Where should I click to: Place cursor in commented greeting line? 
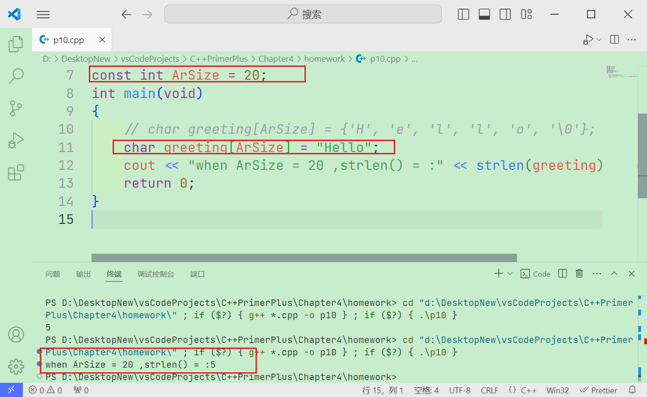tap(359, 129)
